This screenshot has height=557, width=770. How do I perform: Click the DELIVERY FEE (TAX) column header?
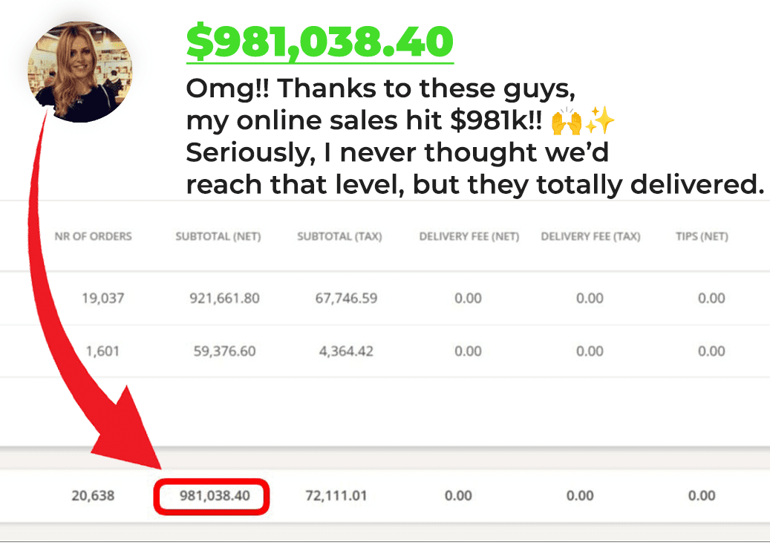pos(591,236)
